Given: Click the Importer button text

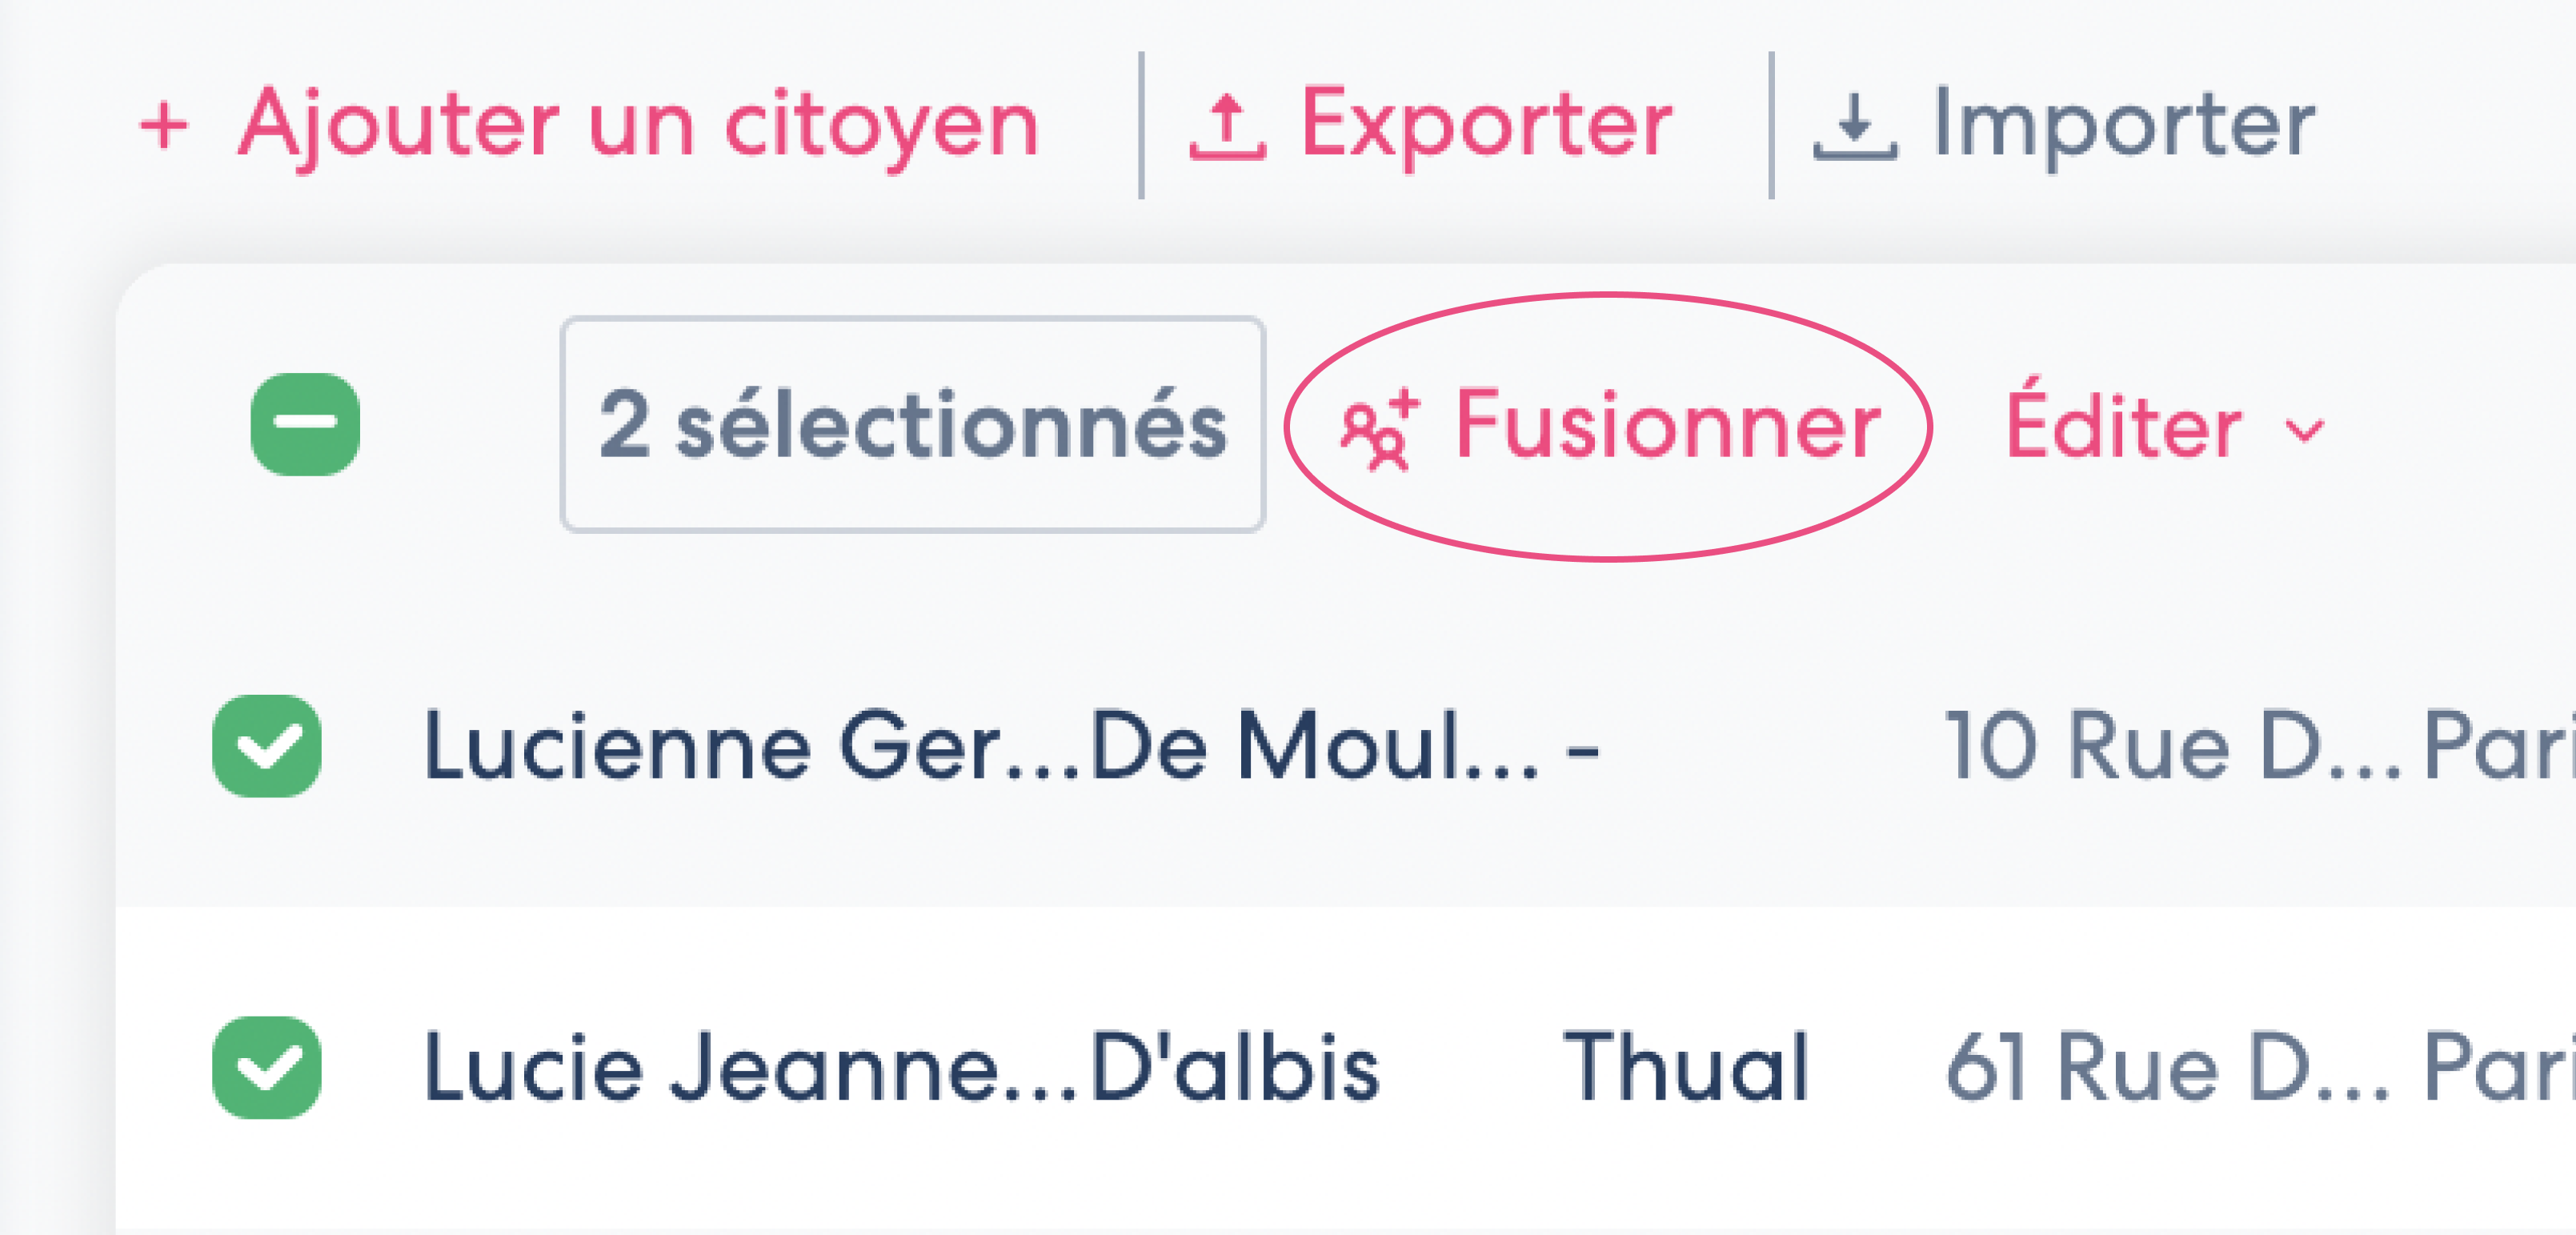Looking at the screenshot, I should coord(2124,126).
